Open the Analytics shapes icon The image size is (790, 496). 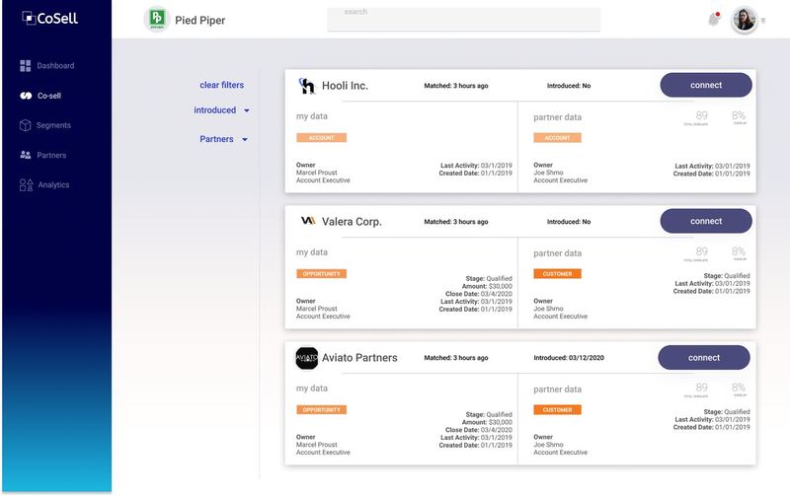click(27, 184)
